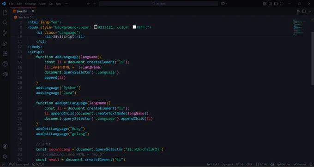Click the Customize Layout icon
Screen dimensions: 314x167
[x=265, y=4]
